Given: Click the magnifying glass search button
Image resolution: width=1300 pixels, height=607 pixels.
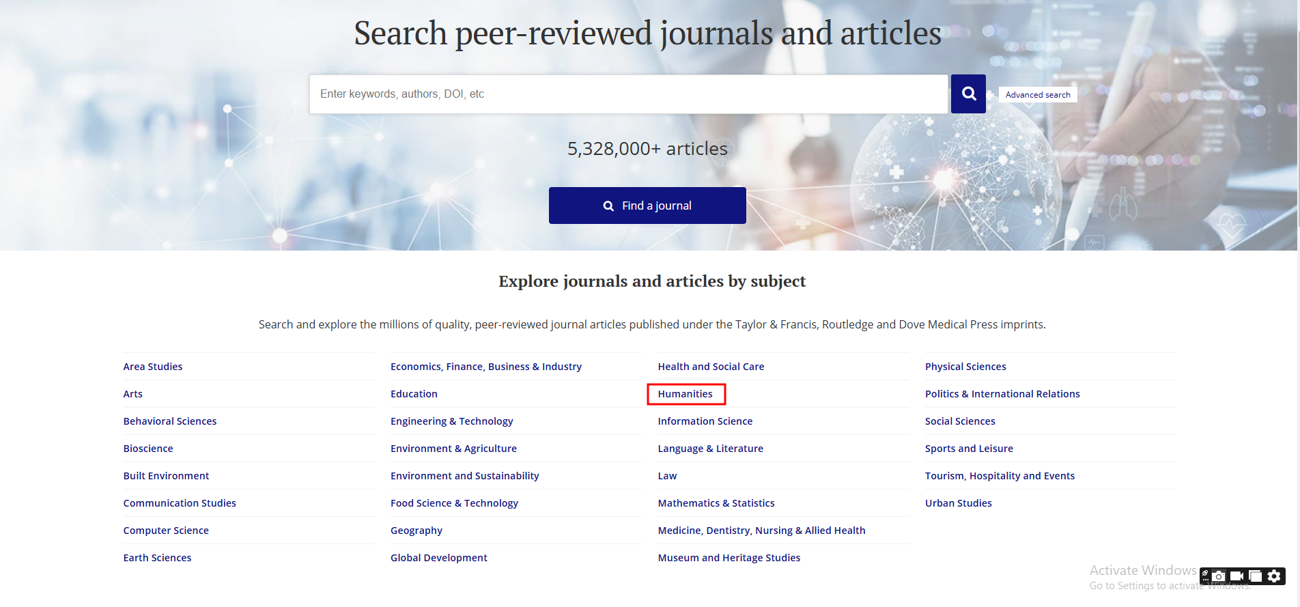Looking at the screenshot, I should (x=967, y=94).
